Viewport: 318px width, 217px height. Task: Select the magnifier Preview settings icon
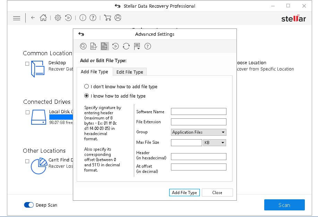point(83,46)
